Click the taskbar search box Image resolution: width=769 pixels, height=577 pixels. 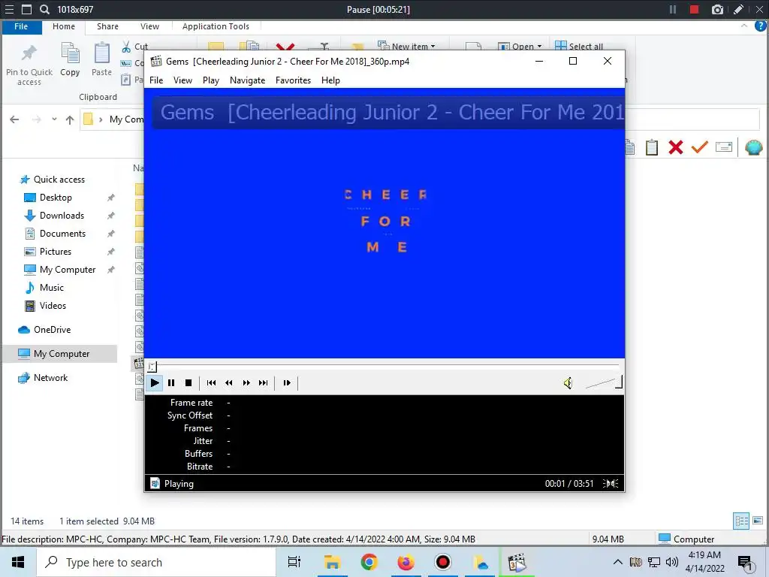(156, 562)
